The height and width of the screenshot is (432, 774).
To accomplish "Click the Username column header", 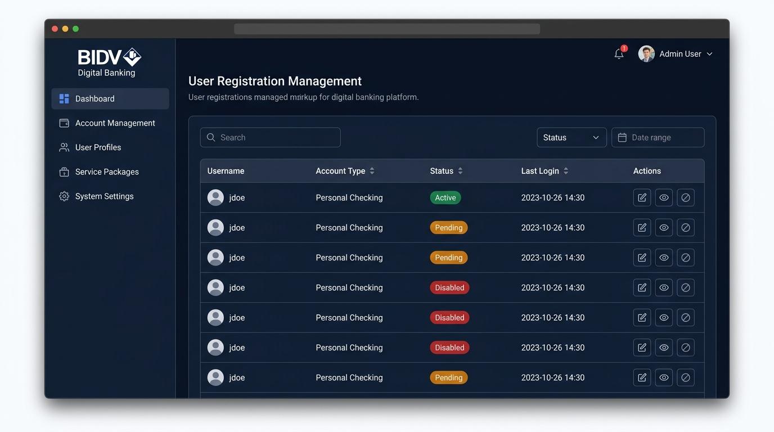I will click(x=226, y=171).
